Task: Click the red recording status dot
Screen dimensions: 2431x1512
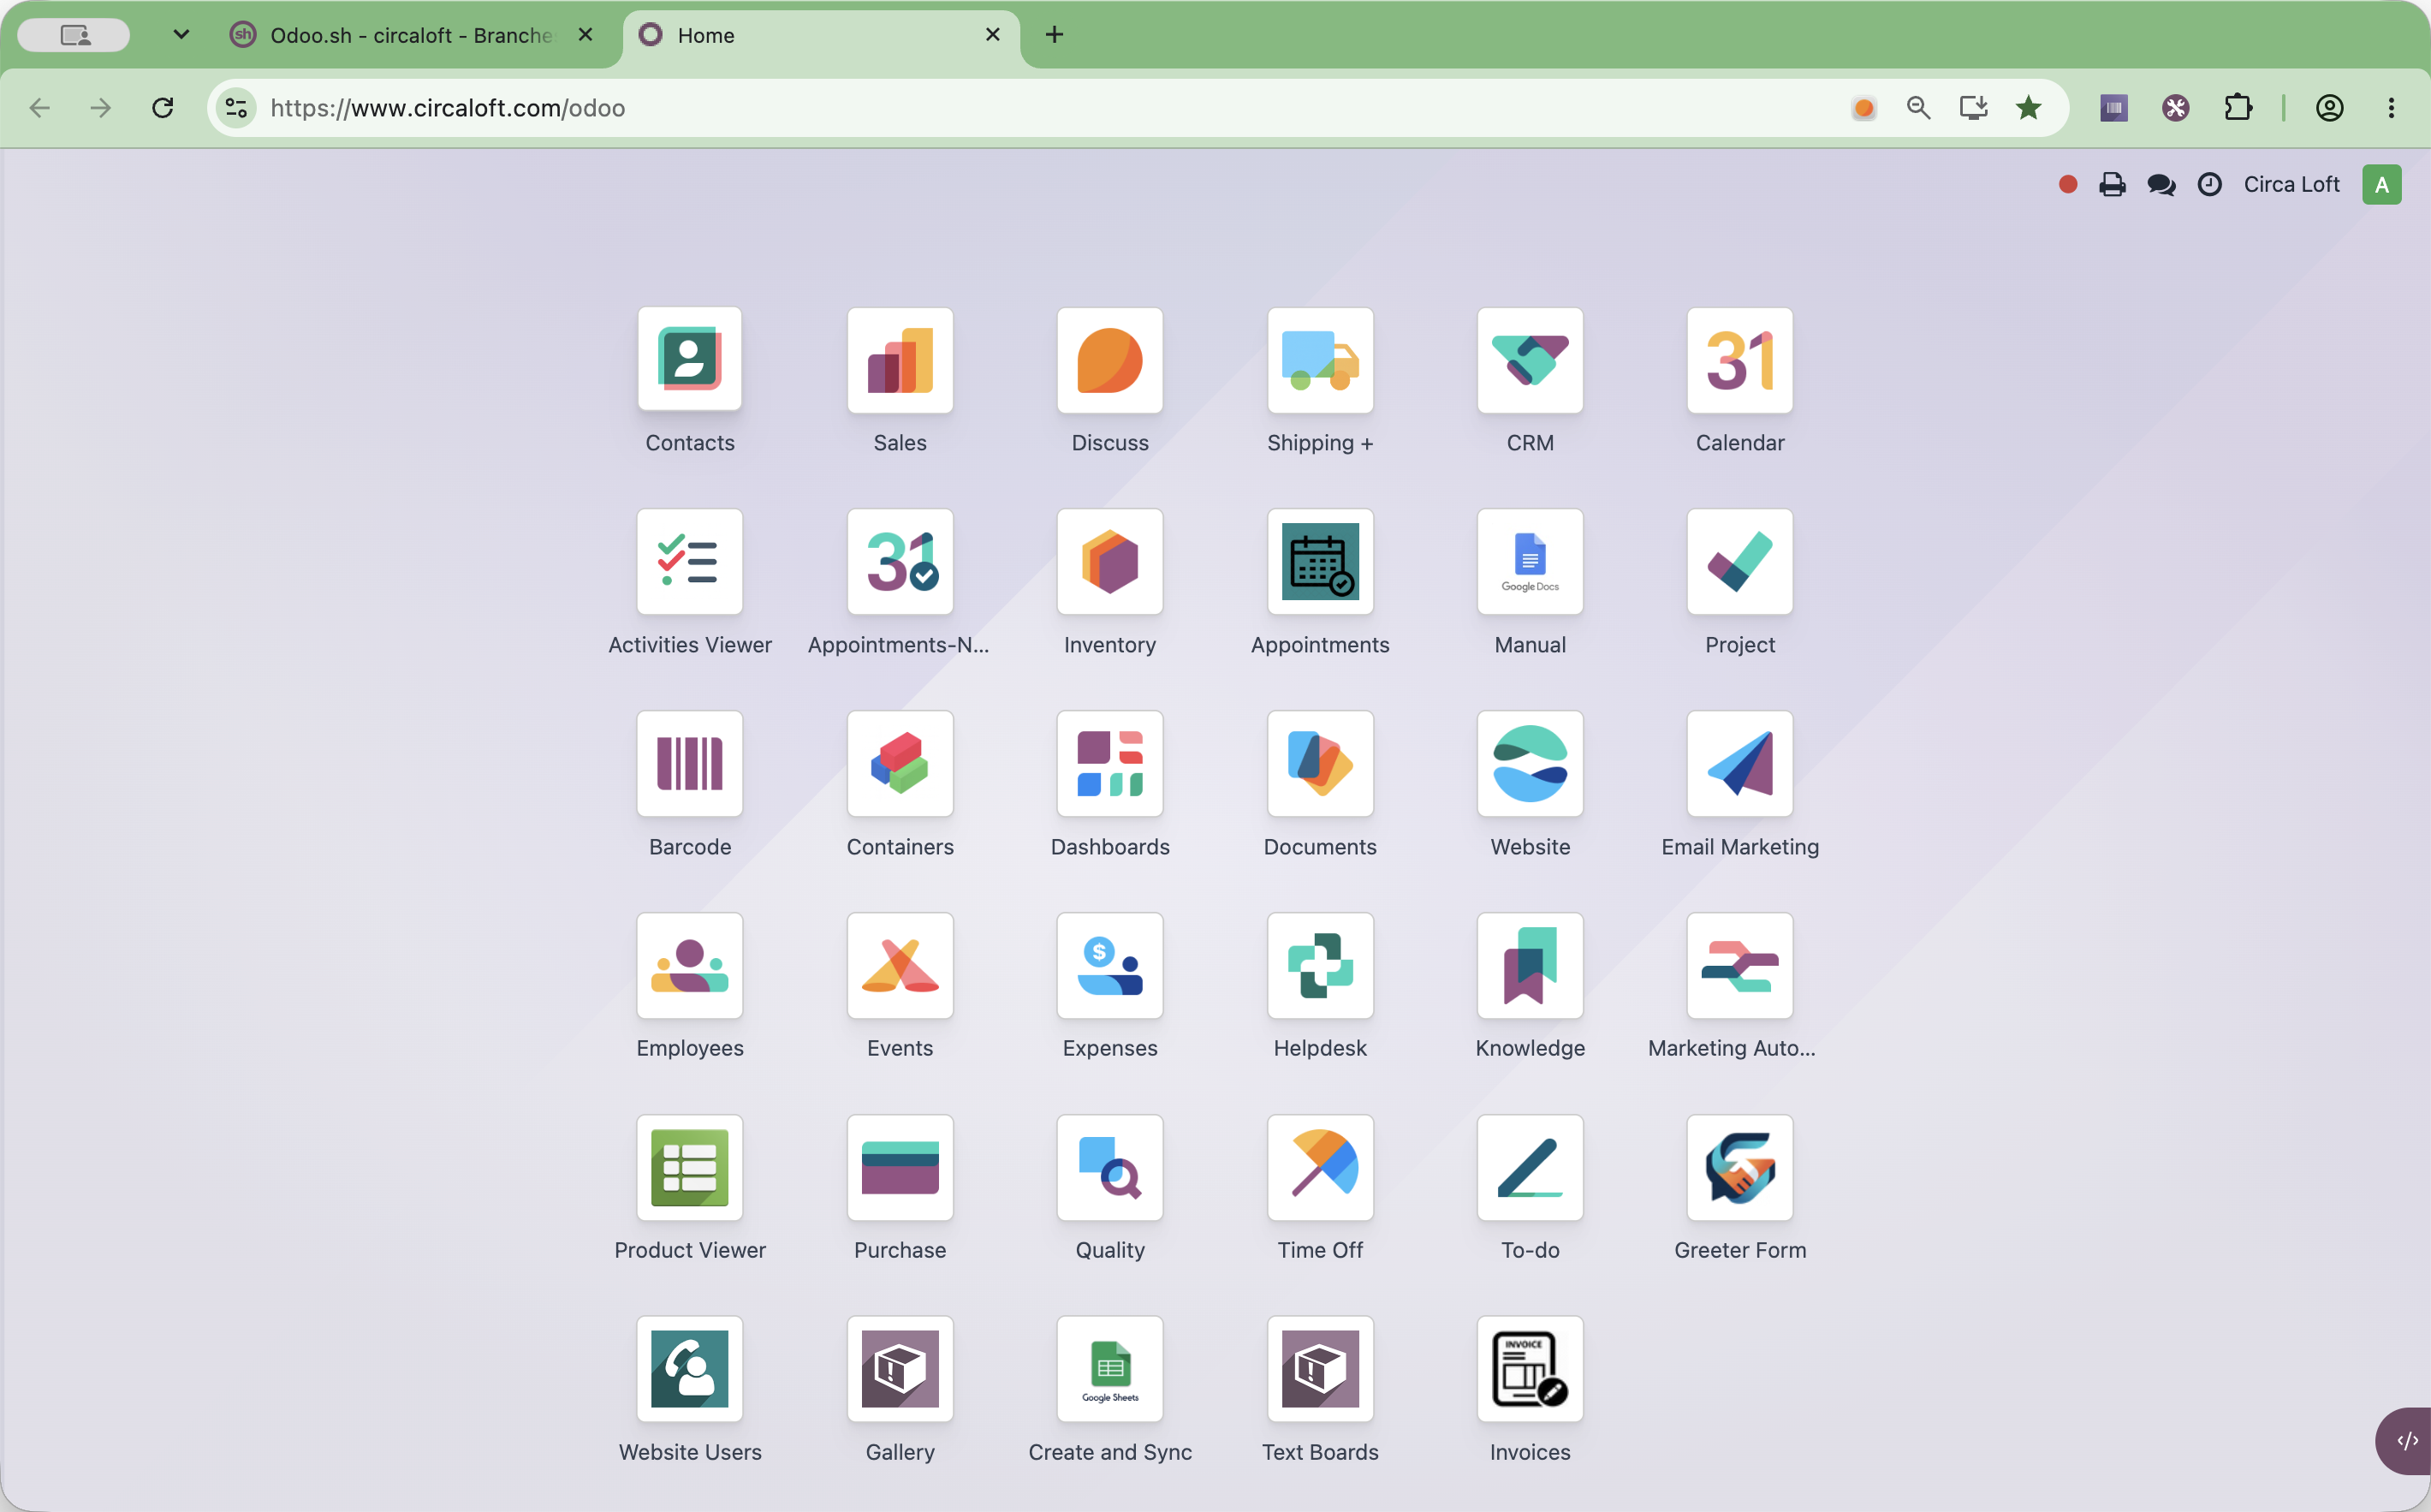Action: (2068, 184)
